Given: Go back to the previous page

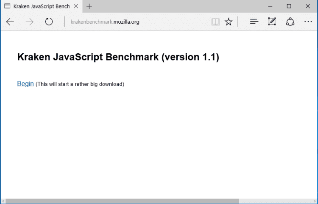Looking at the screenshot, I should pyautogui.click(x=10, y=22).
